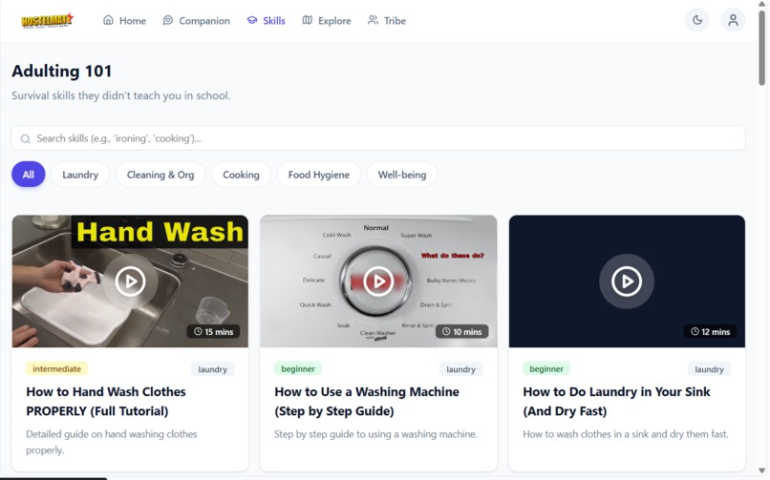This screenshot has width=770, height=480.
Task: Open 'How to Hand Wash Clothes PROPERLY' title
Action: (106, 402)
